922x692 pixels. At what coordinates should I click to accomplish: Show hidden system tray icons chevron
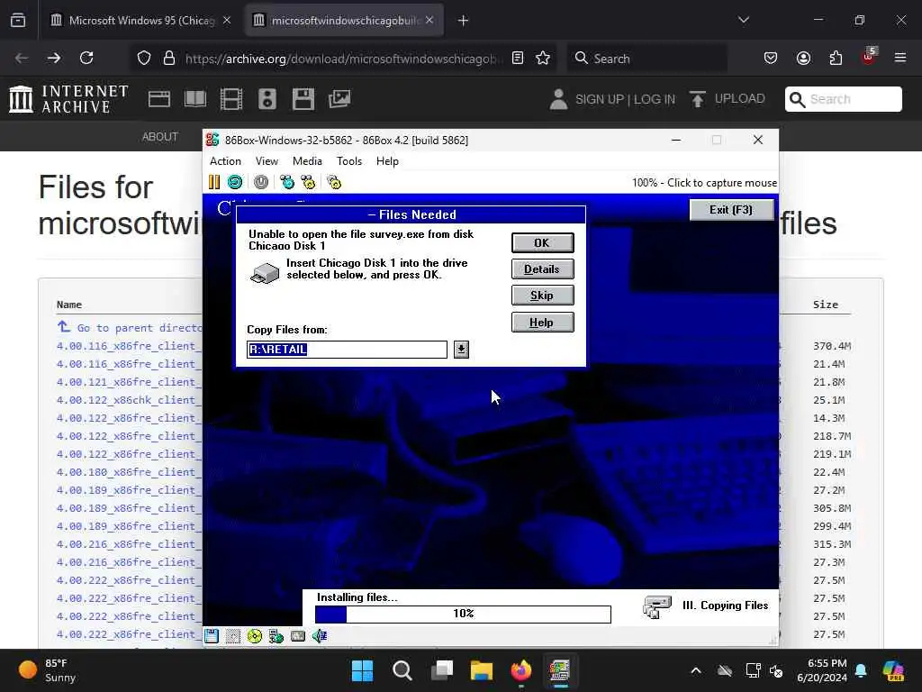[696, 670]
